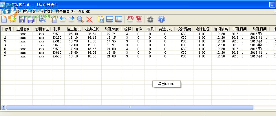Go forward with the blue right arrow
Screen dimensions: 276x116
point(71,18)
